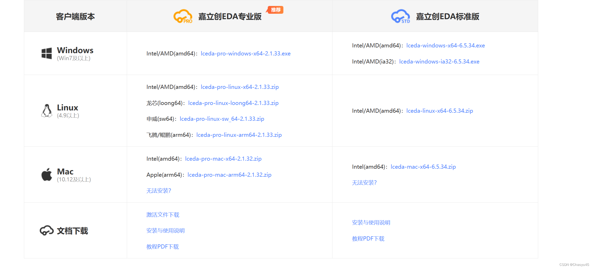Click the (4.9以上) note
The image size is (593, 269).
(68, 115)
